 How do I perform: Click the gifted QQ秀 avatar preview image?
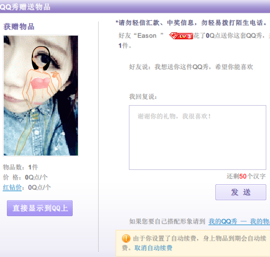(x=41, y=96)
